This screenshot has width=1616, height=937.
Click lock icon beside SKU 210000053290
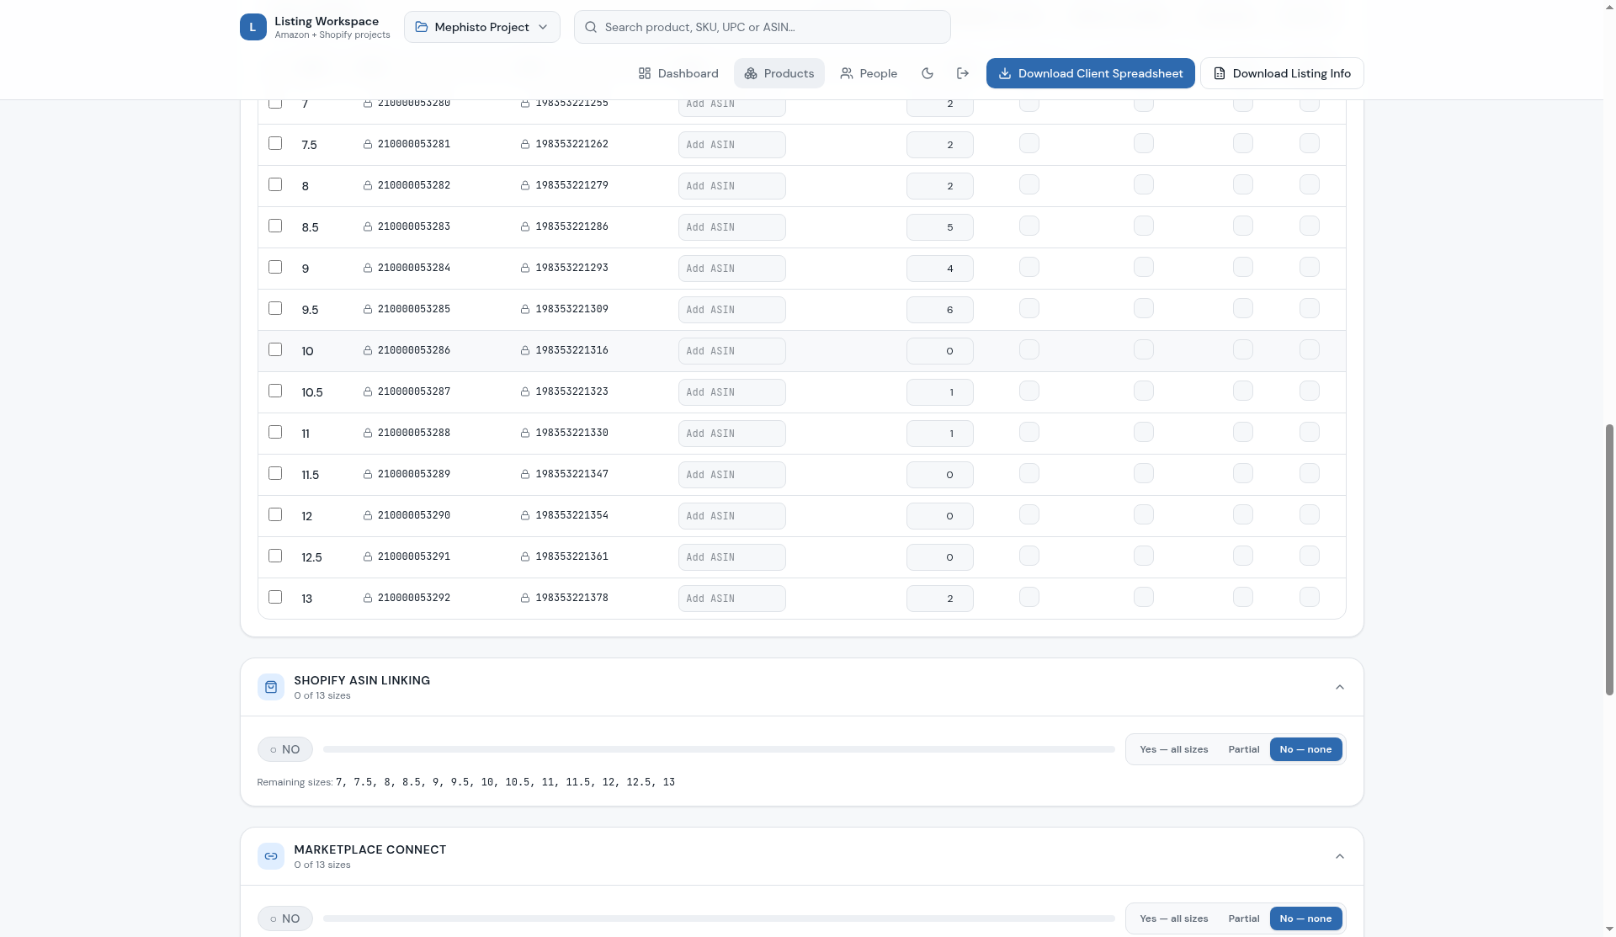368,515
